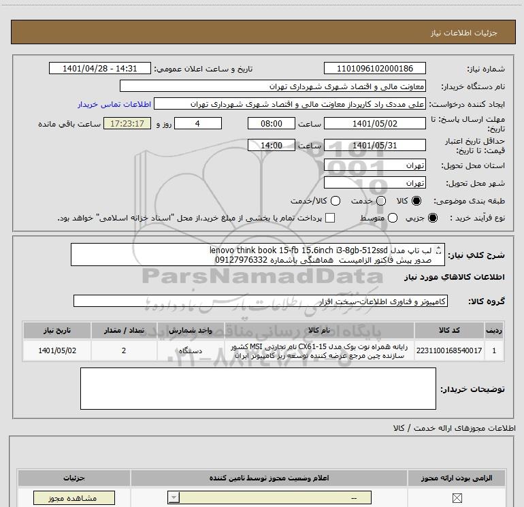524x507 pixels.
Task: Select the متوسط purchase type radio
Action: pos(393,218)
